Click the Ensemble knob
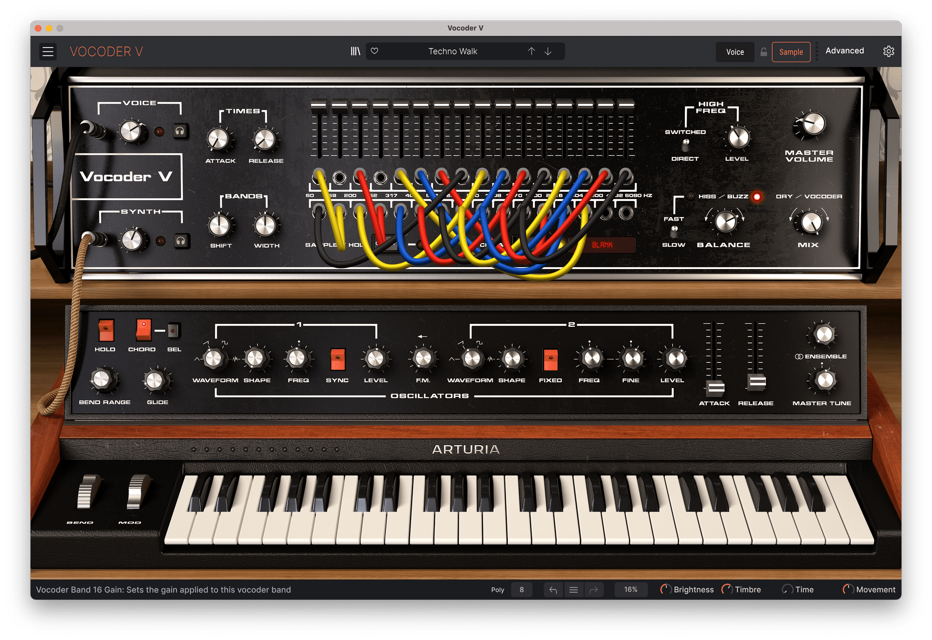Screen dimensions: 932x640 point(824,335)
